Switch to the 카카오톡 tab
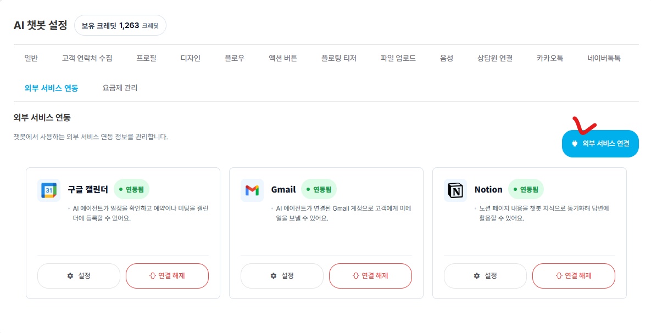Screen dimensions: 651x333 tap(550, 58)
